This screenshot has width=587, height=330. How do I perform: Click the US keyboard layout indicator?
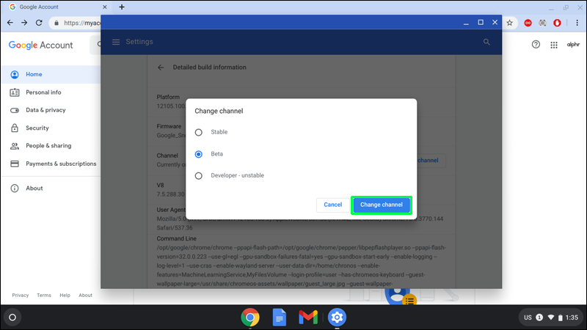pos(528,318)
